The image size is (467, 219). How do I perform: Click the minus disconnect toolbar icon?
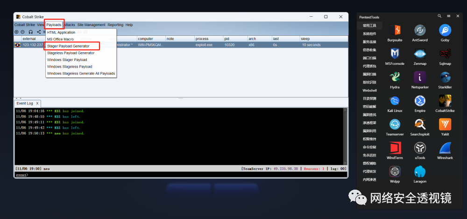22,32
